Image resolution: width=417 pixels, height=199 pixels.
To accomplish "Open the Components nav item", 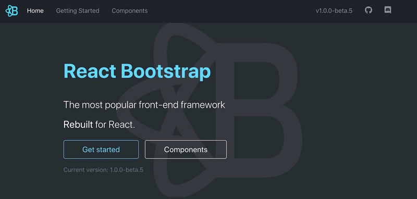I will [x=129, y=11].
